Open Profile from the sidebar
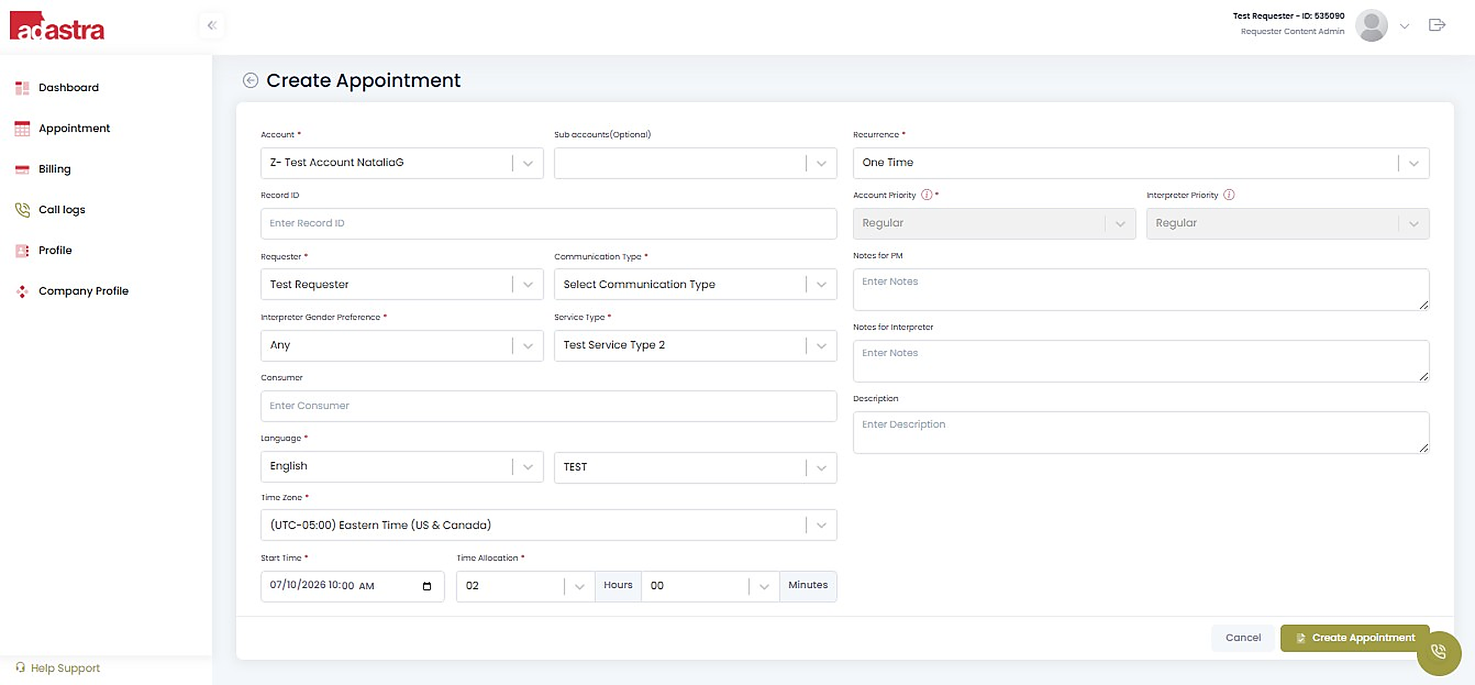This screenshot has width=1475, height=685. point(56,250)
